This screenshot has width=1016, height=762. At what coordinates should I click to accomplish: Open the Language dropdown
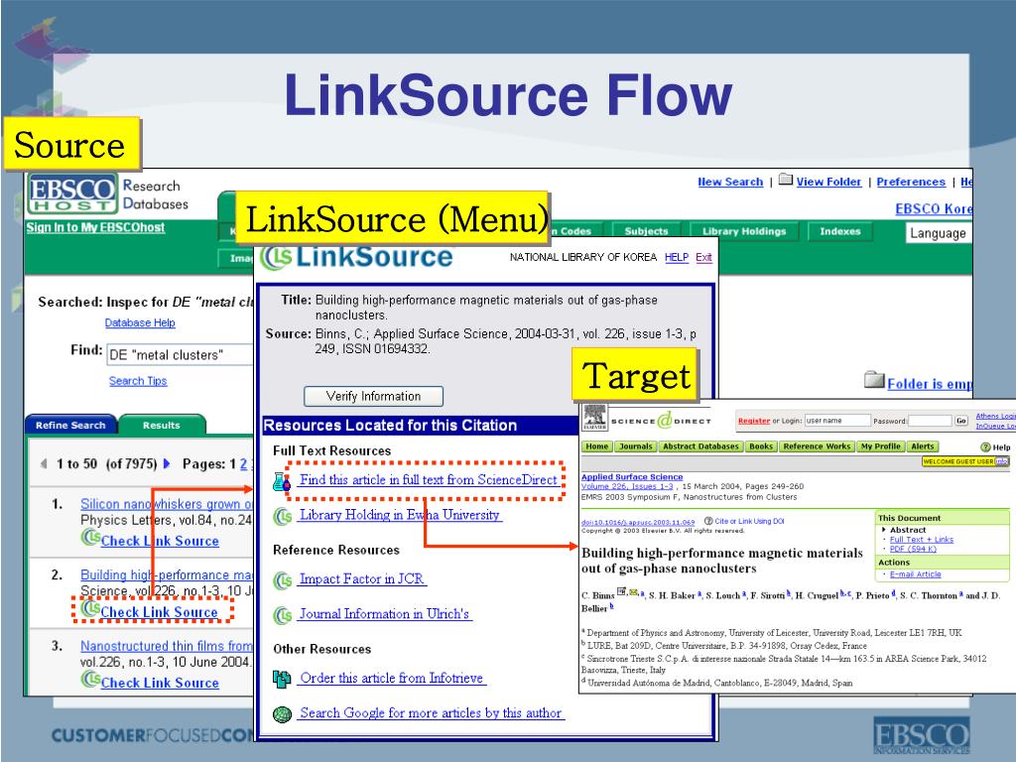938,233
